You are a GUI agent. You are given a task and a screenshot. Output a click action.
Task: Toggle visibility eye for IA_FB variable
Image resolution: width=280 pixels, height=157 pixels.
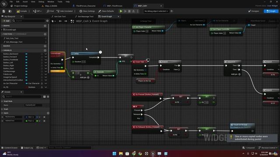click(42, 87)
